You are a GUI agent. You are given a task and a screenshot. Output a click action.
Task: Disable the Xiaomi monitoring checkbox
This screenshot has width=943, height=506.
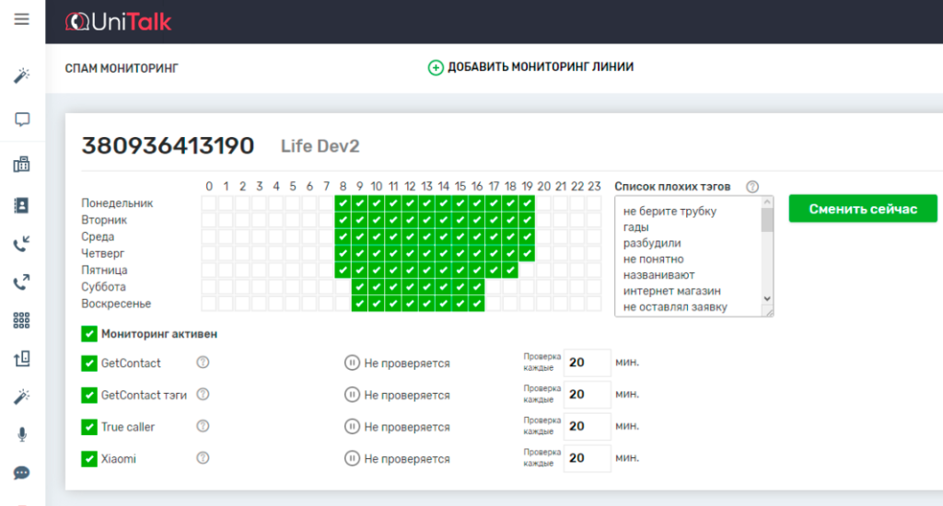89,458
